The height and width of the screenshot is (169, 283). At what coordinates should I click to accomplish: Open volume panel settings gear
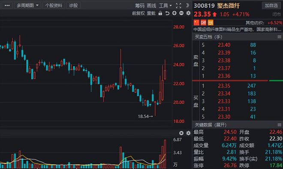[x=188, y=133]
